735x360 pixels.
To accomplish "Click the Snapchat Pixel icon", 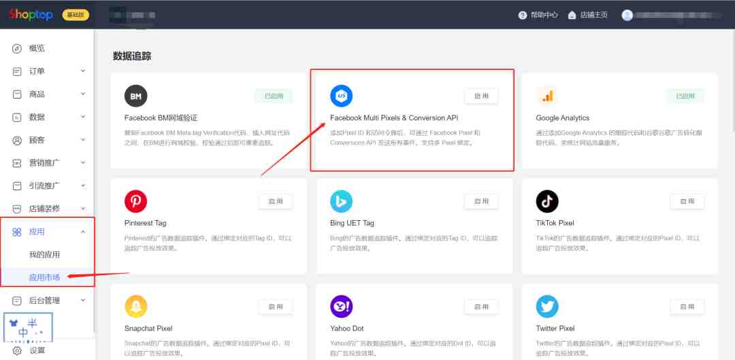I will (x=136, y=306).
